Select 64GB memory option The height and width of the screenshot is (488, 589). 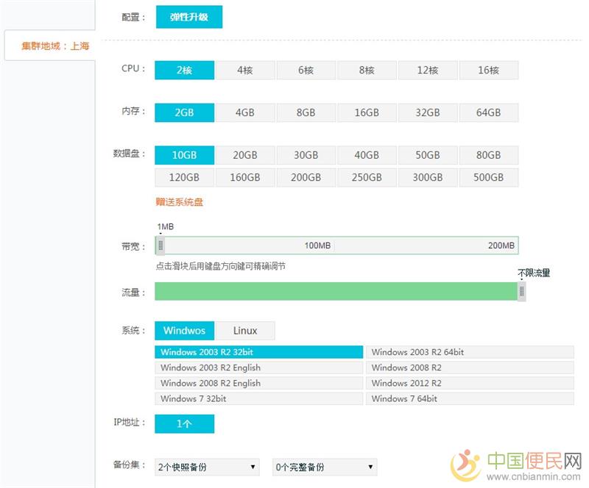(488, 112)
